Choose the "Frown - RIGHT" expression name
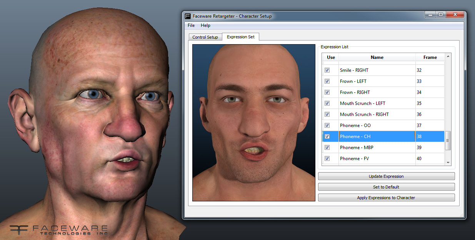 click(355, 92)
